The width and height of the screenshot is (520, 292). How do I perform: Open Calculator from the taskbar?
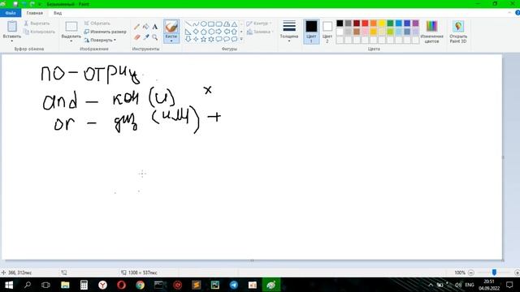[84, 285]
